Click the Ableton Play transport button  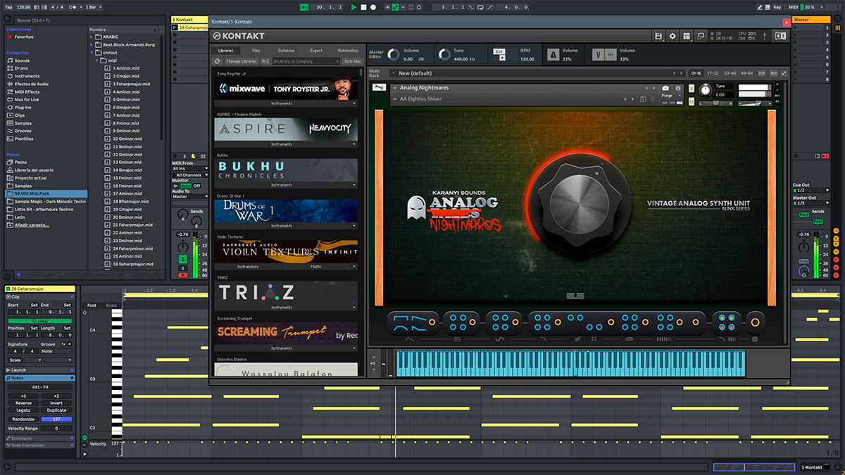(353, 7)
